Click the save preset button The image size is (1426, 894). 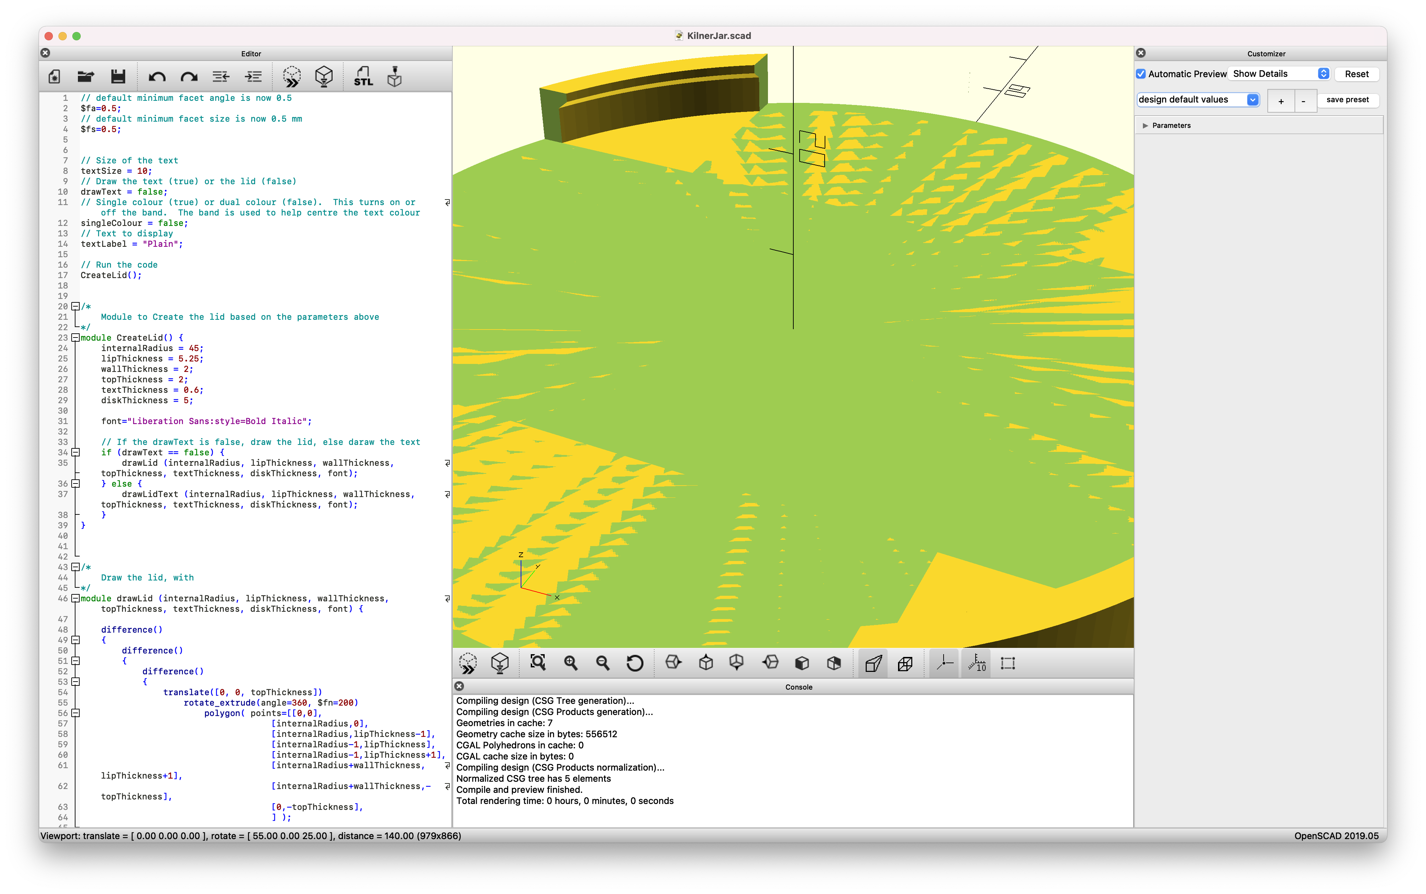(1348, 100)
